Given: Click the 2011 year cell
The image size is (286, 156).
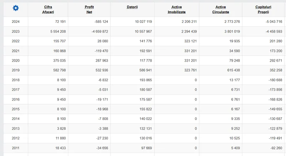Looking at the screenshot, I should pyautogui.click(x=16, y=148).
